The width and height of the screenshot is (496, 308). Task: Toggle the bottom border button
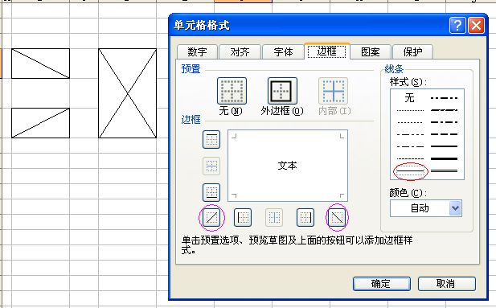(211, 192)
